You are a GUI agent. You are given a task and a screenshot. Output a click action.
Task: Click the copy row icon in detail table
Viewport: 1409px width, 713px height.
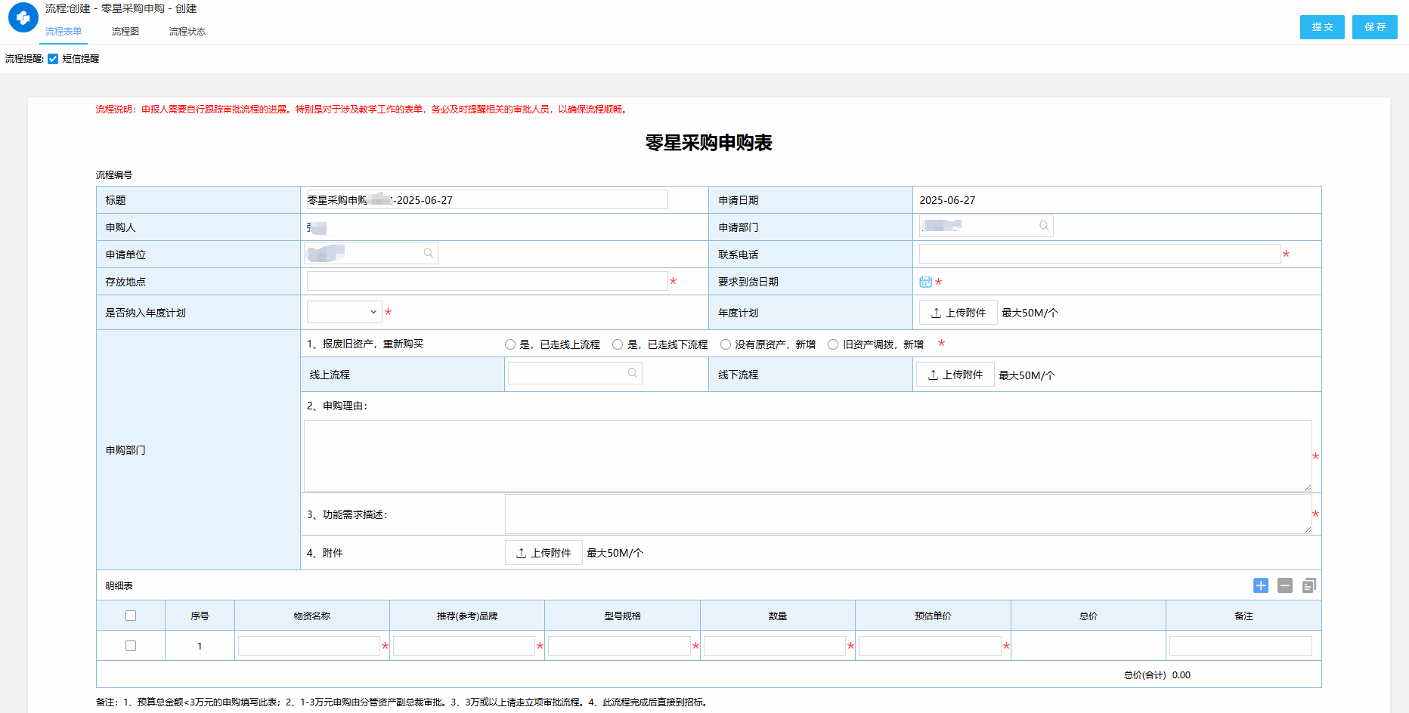pyautogui.click(x=1309, y=585)
